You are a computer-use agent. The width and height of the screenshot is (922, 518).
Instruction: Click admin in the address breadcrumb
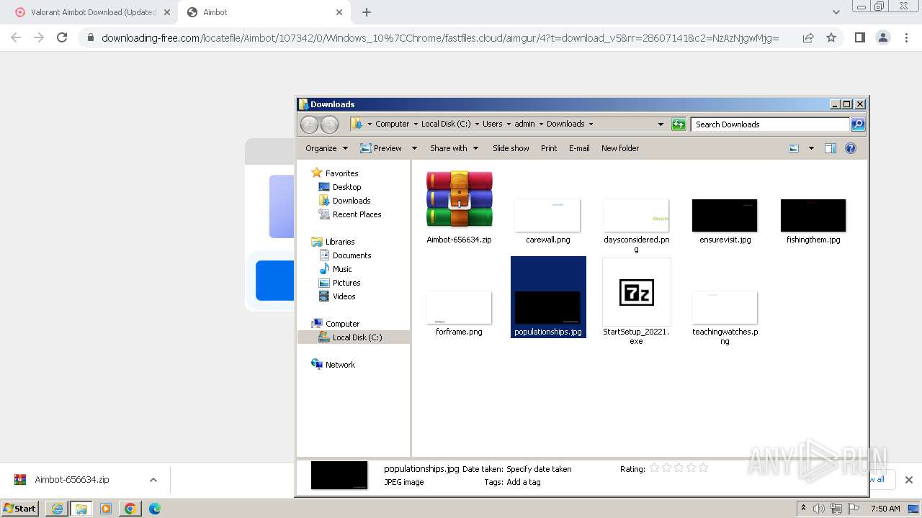point(524,124)
